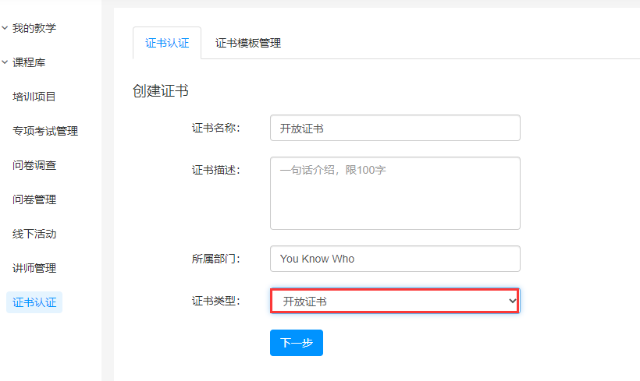Open 培训项目 in the sidebar
Screen dimensions: 640x381
(34, 97)
